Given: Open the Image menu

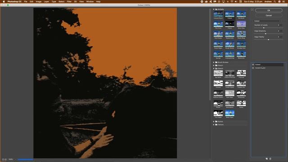Looking at the screenshot, I should (39, 1).
